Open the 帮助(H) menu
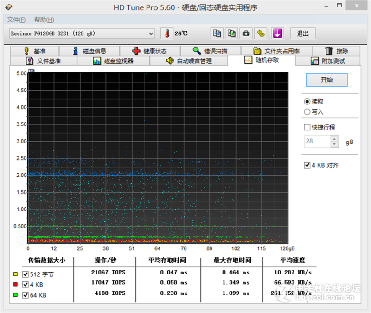The width and height of the screenshot is (371, 313). tap(44, 20)
